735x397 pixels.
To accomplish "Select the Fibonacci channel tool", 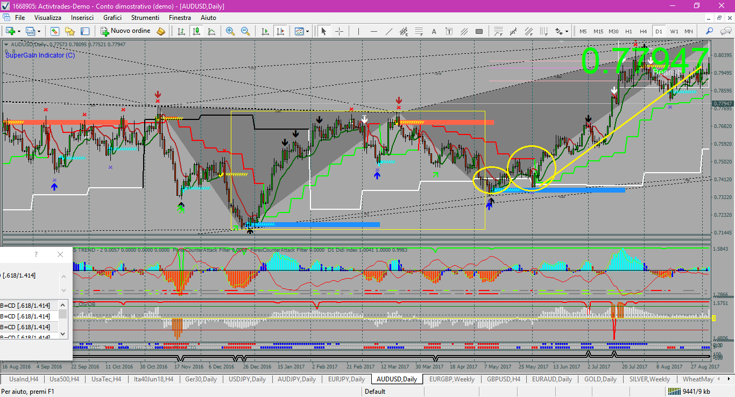I will point(529,31).
